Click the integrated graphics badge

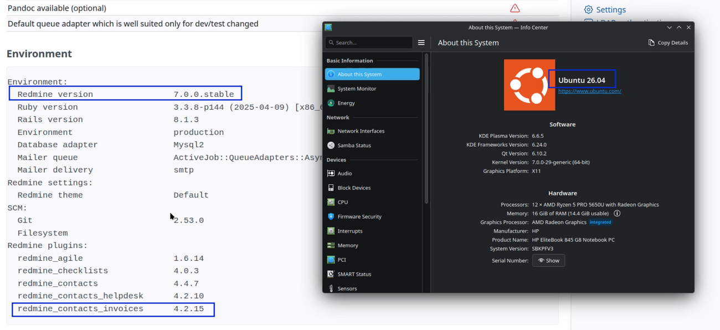pyautogui.click(x=600, y=222)
